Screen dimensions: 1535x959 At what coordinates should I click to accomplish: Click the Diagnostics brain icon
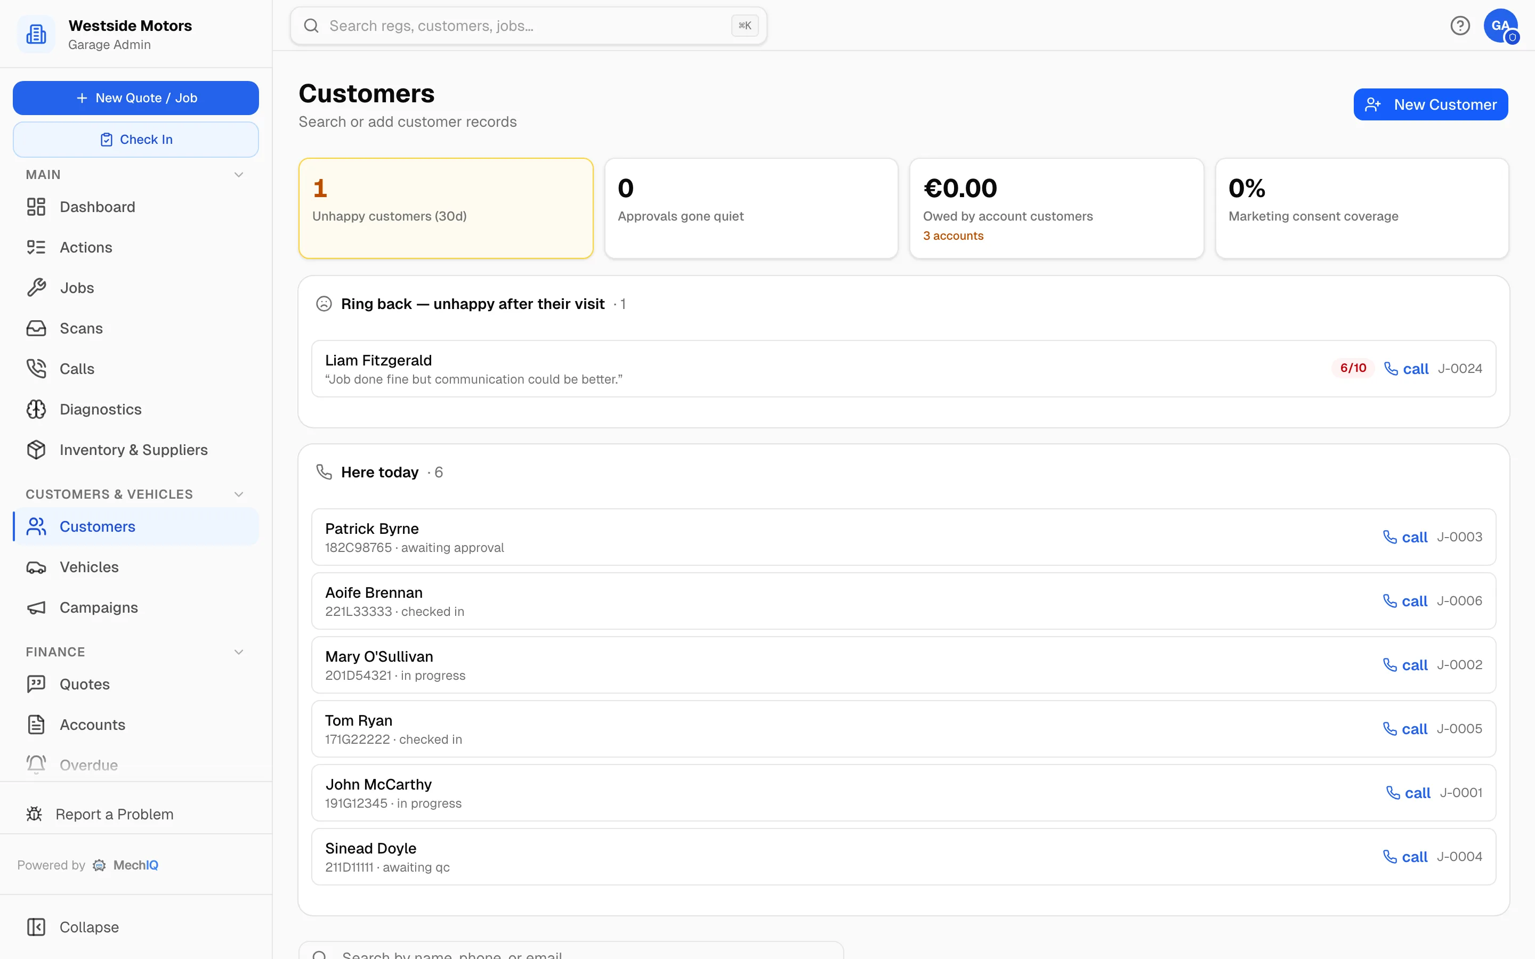tap(36, 409)
